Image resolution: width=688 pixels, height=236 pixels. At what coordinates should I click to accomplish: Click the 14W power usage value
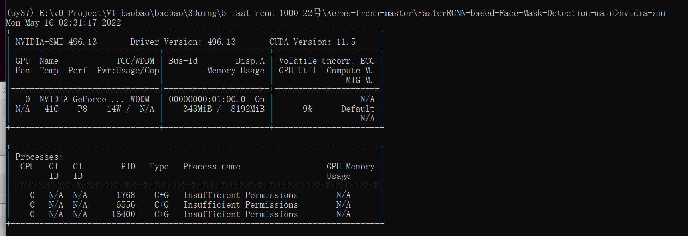114,109
